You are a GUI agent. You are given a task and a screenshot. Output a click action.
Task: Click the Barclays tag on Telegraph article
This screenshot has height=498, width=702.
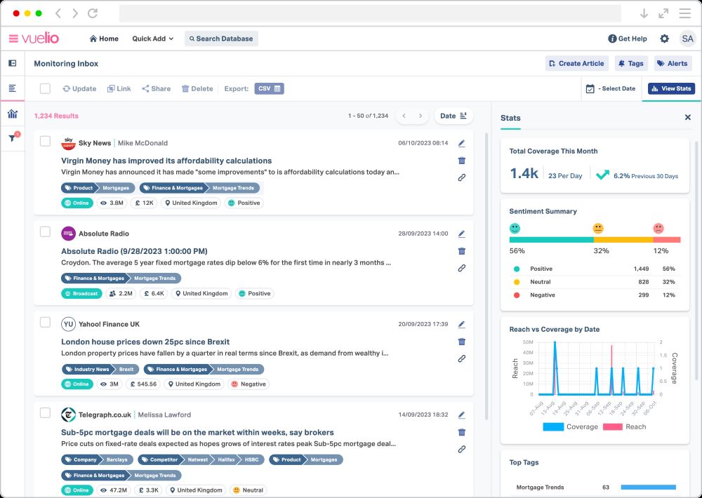click(117, 459)
